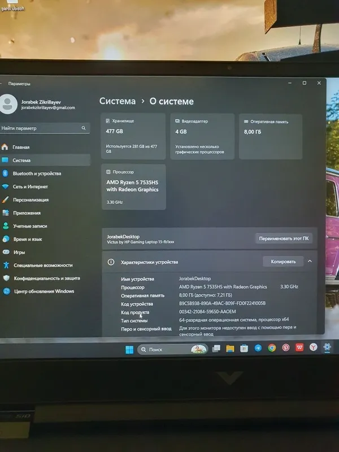Screen dimensions: 339x452
Task: Click the Копировать button
Action: [x=283, y=262]
